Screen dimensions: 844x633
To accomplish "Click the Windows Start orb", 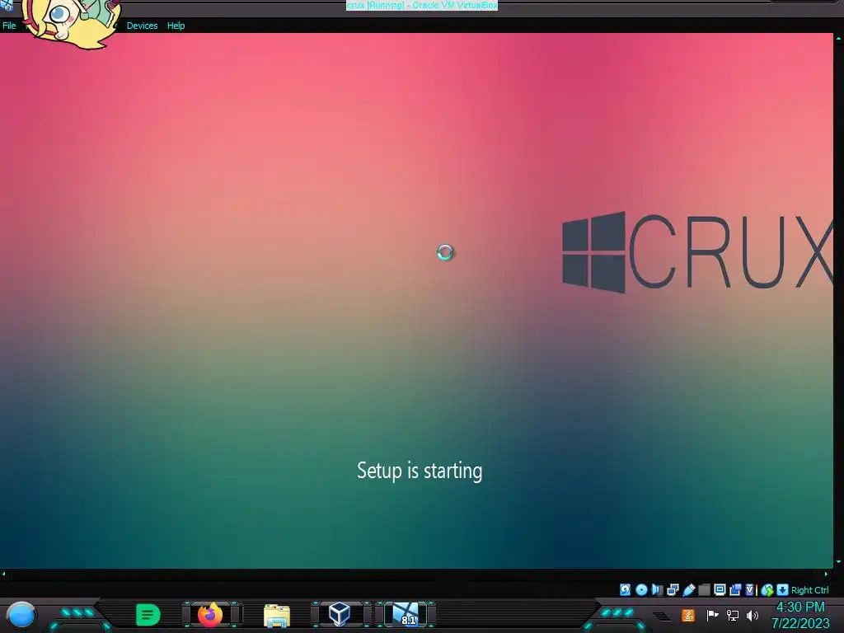I will (21, 615).
